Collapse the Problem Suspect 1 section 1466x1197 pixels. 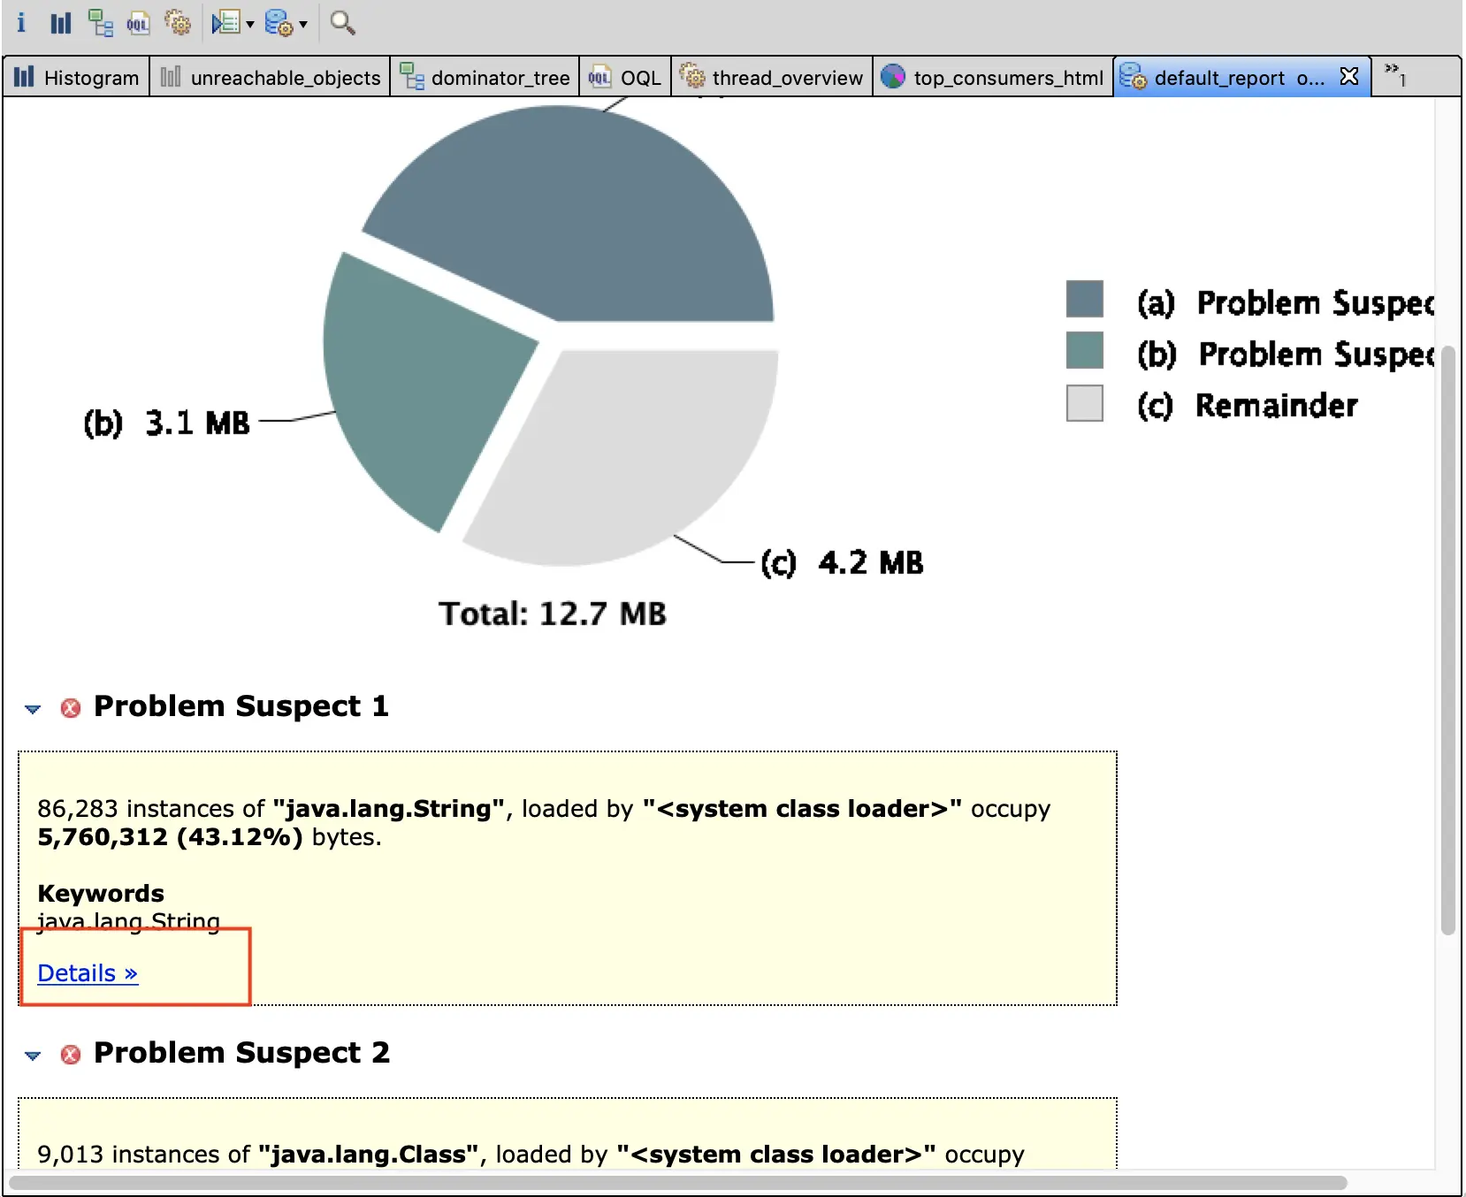click(33, 709)
